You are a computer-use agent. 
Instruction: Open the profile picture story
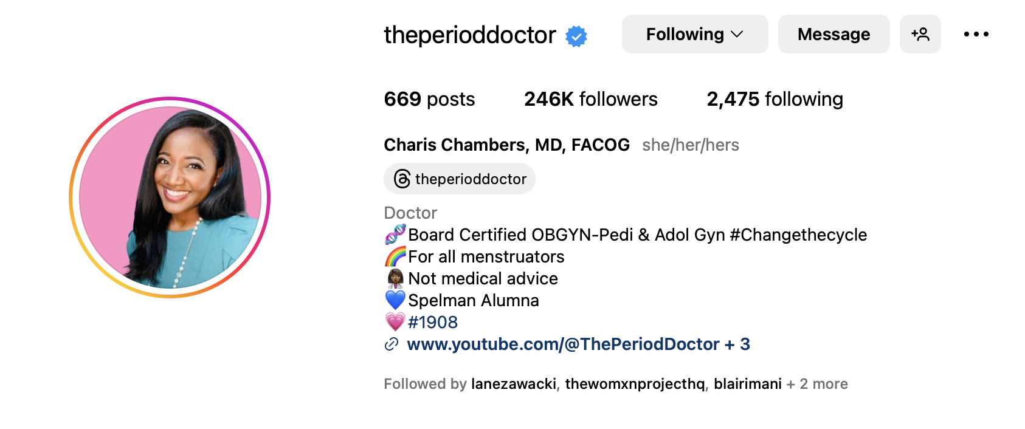coord(170,197)
